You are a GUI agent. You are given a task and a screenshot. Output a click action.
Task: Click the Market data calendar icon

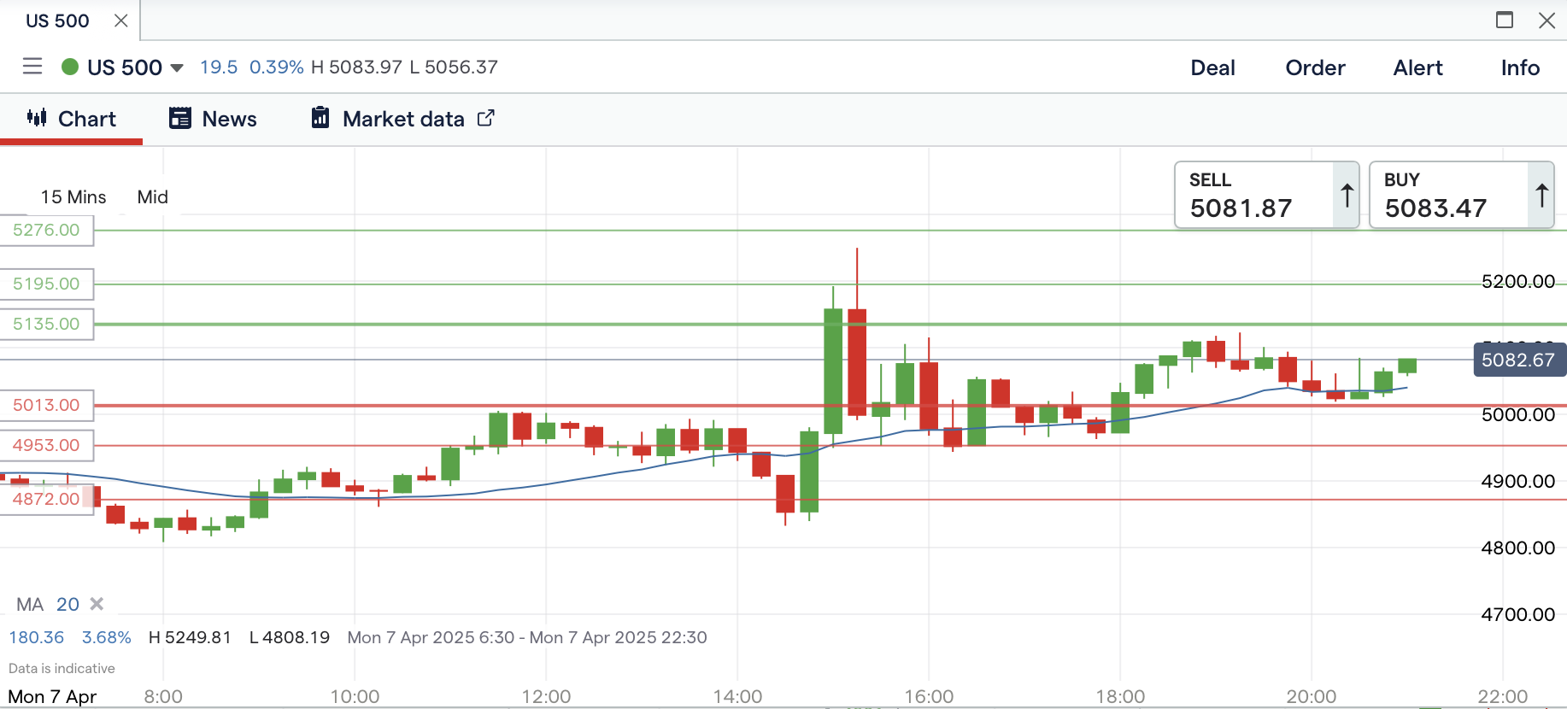[320, 118]
